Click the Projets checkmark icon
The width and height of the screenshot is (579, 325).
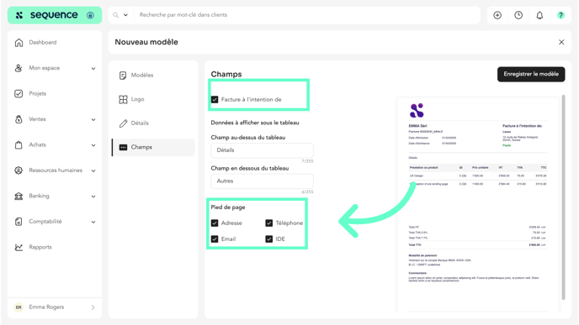click(19, 93)
